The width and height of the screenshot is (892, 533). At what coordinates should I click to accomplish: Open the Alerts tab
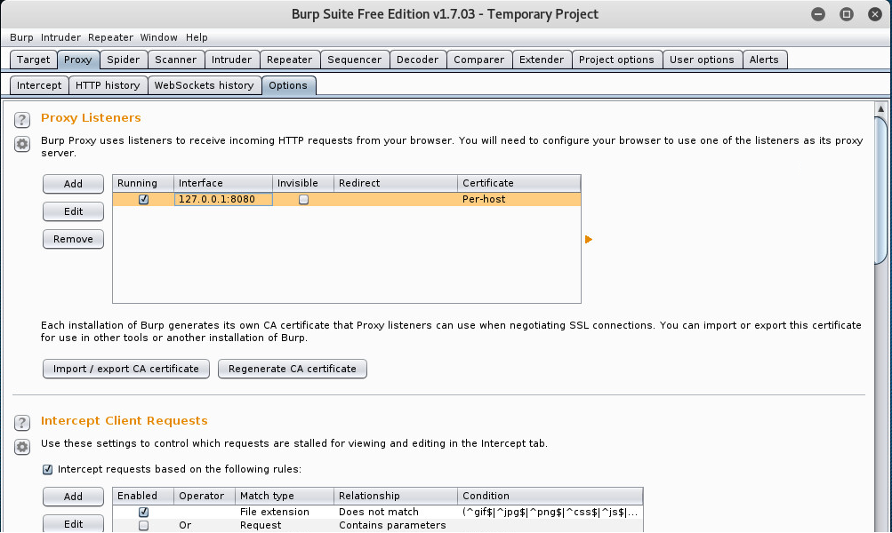point(764,60)
